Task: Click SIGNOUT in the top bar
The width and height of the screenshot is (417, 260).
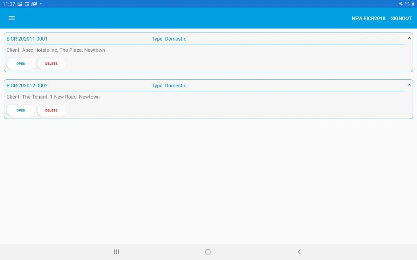Action: [401, 19]
